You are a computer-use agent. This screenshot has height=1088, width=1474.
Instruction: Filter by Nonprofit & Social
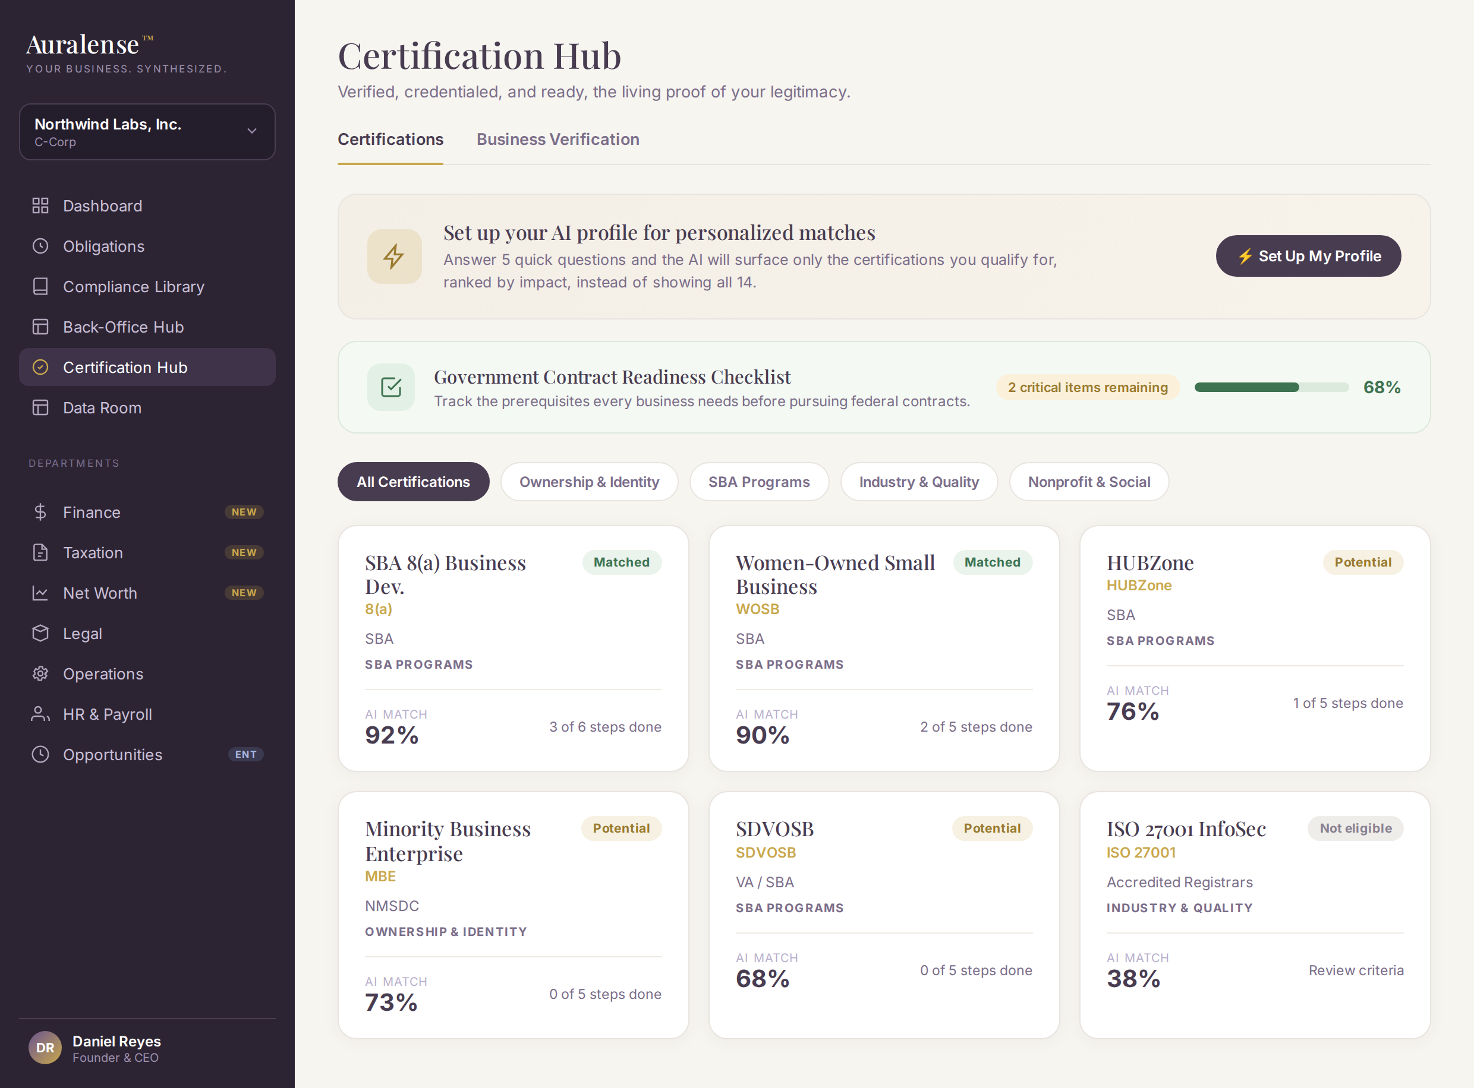pyautogui.click(x=1088, y=482)
